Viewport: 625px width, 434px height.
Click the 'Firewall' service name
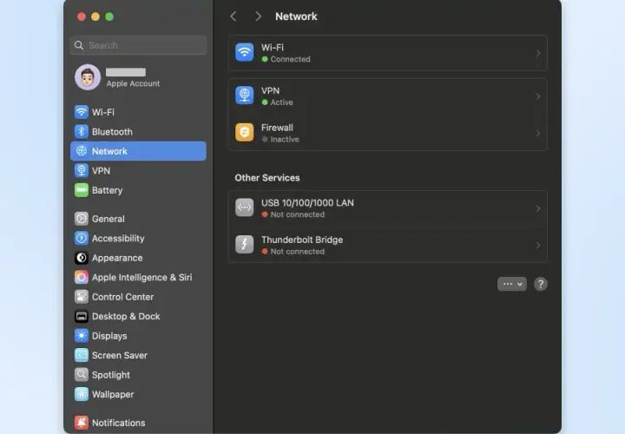pyautogui.click(x=277, y=128)
